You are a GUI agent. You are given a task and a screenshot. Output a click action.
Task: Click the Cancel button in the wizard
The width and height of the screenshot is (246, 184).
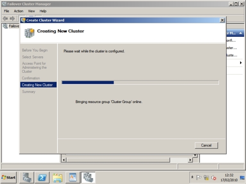tap(206, 145)
